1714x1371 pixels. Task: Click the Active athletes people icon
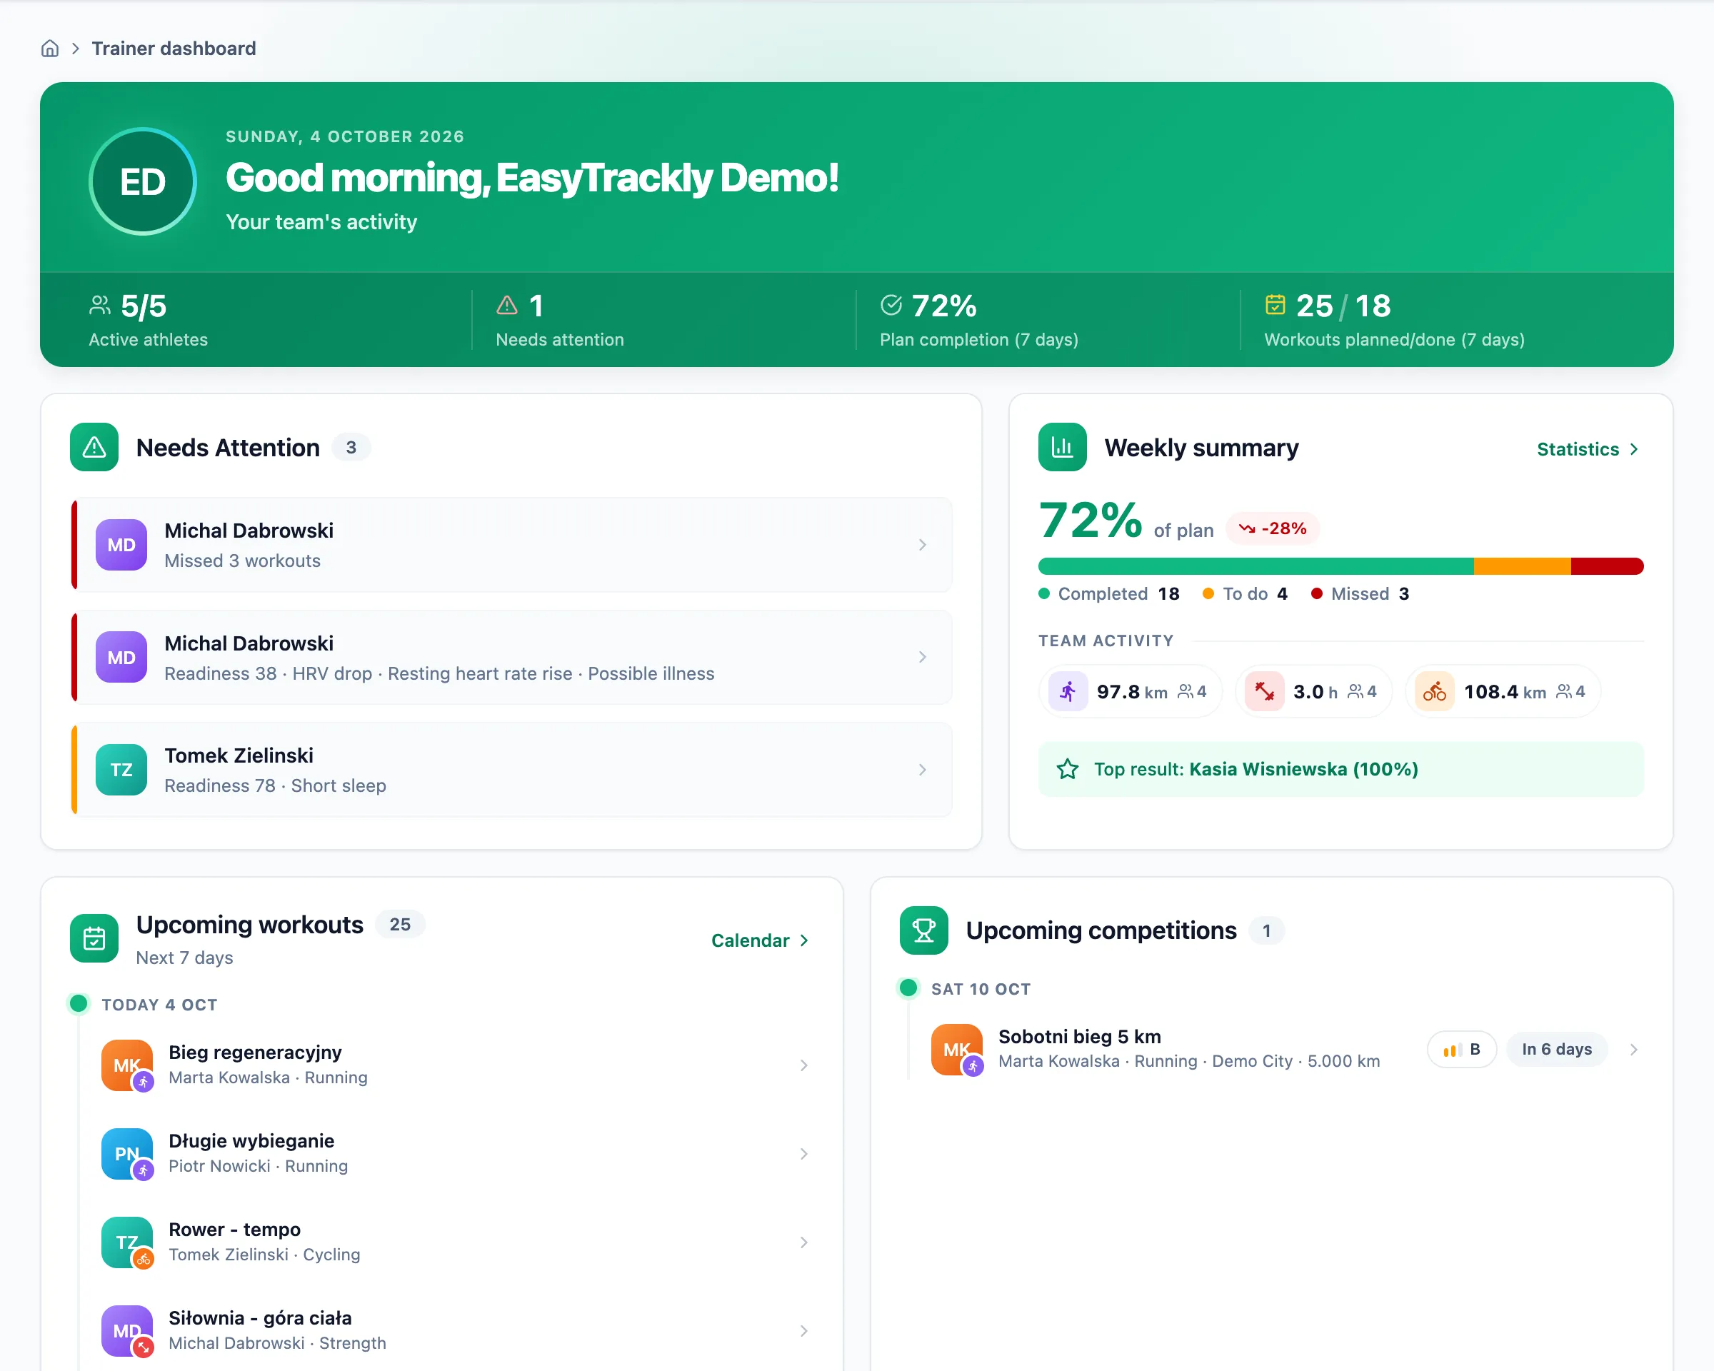tap(100, 305)
